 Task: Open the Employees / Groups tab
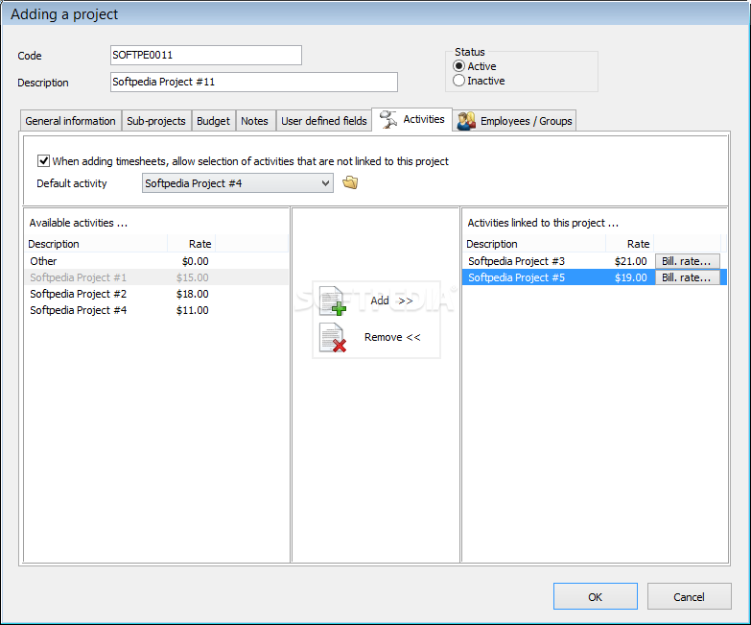[x=514, y=121]
